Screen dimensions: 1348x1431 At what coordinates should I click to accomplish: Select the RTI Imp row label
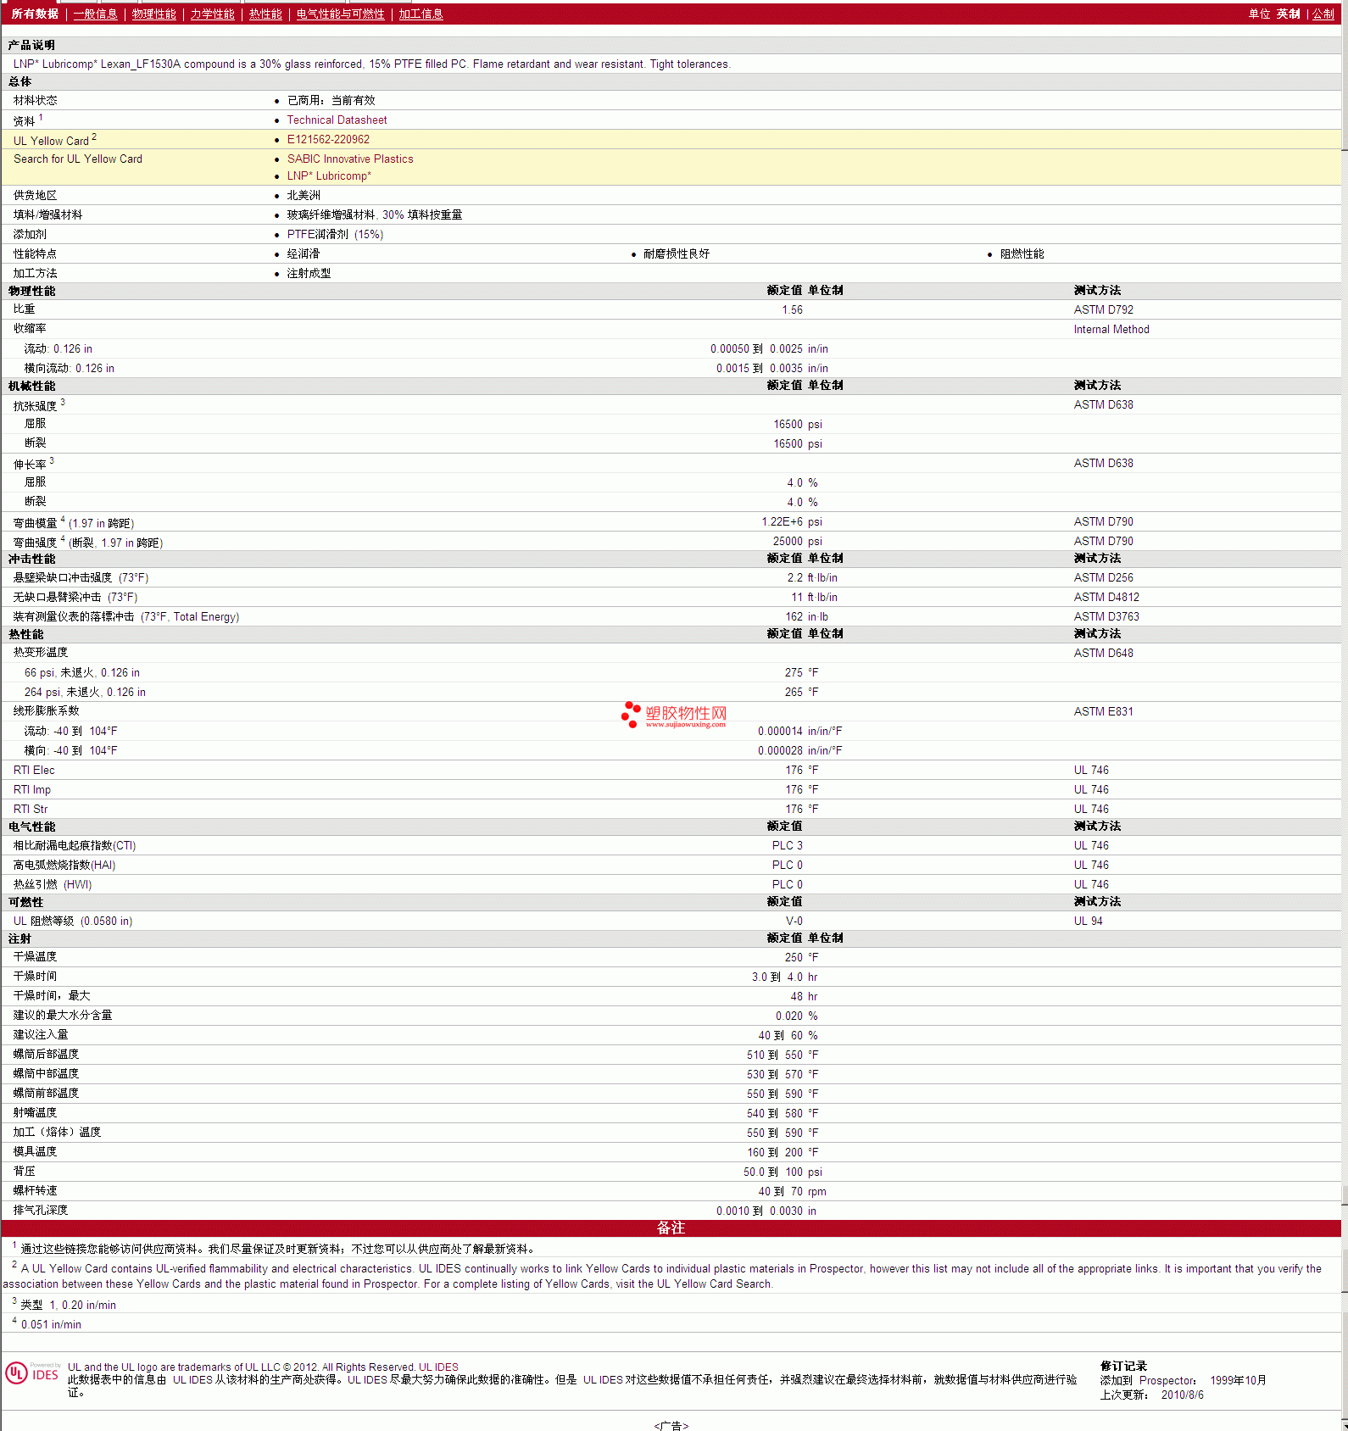(32, 790)
